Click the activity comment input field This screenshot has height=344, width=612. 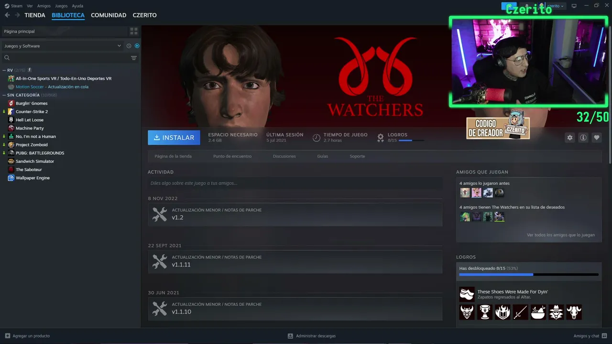(295, 183)
